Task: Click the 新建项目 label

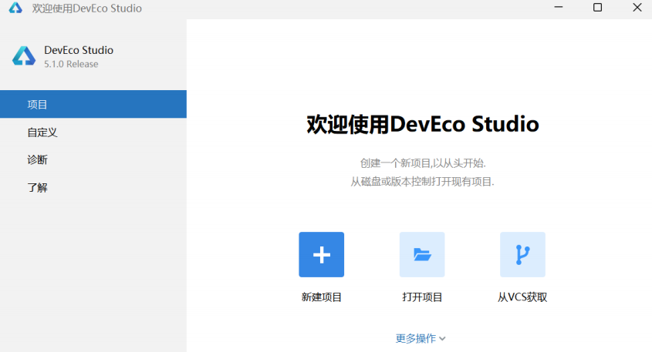Action: pos(322,297)
